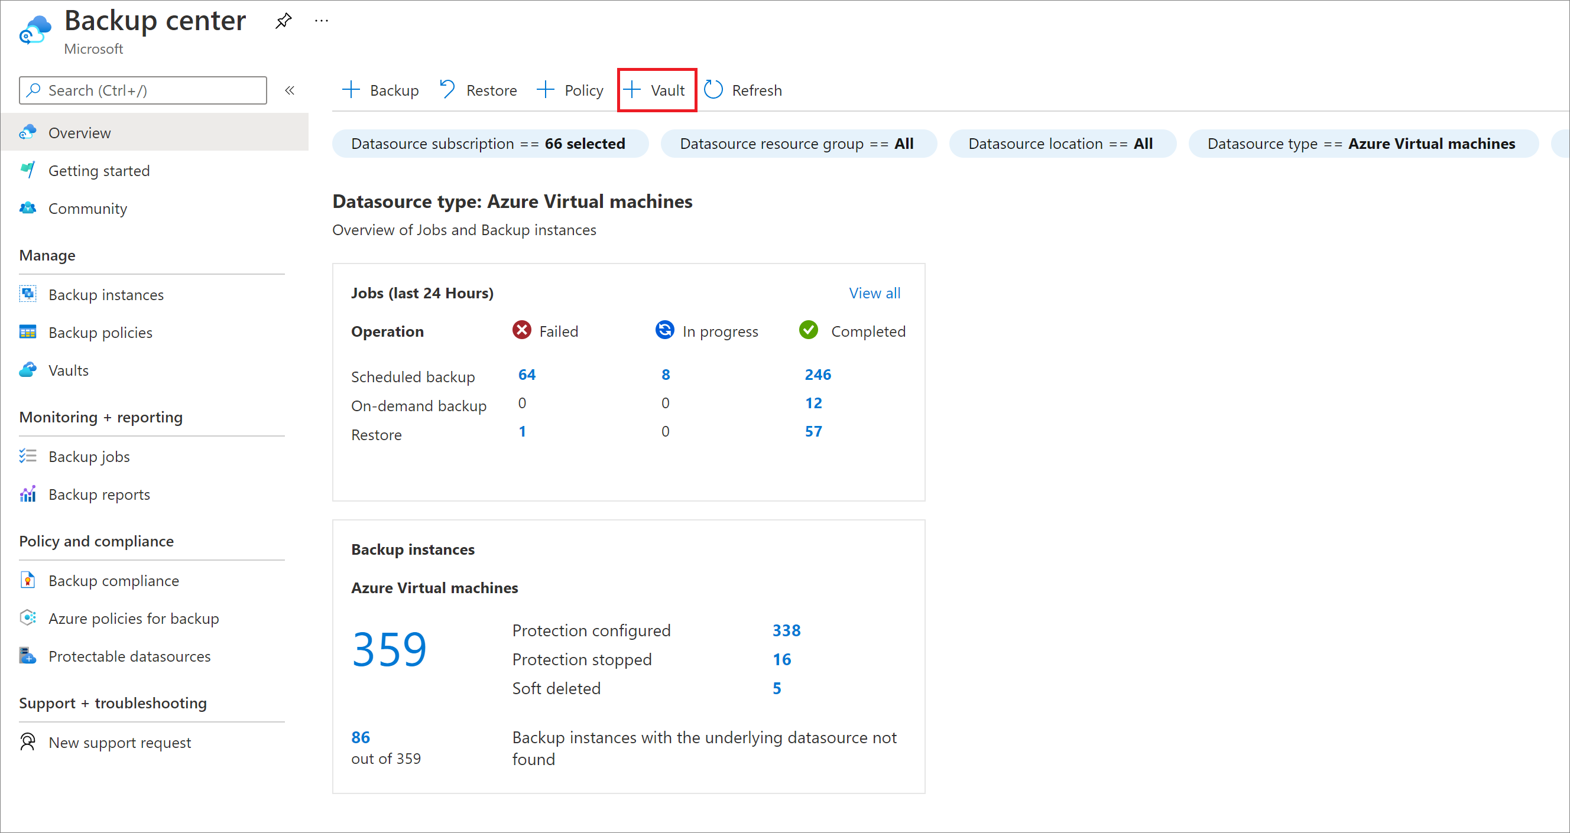Screen dimensions: 1570x833
Task: Click View all for Jobs last 24 Hours
Action: [875, 292]
